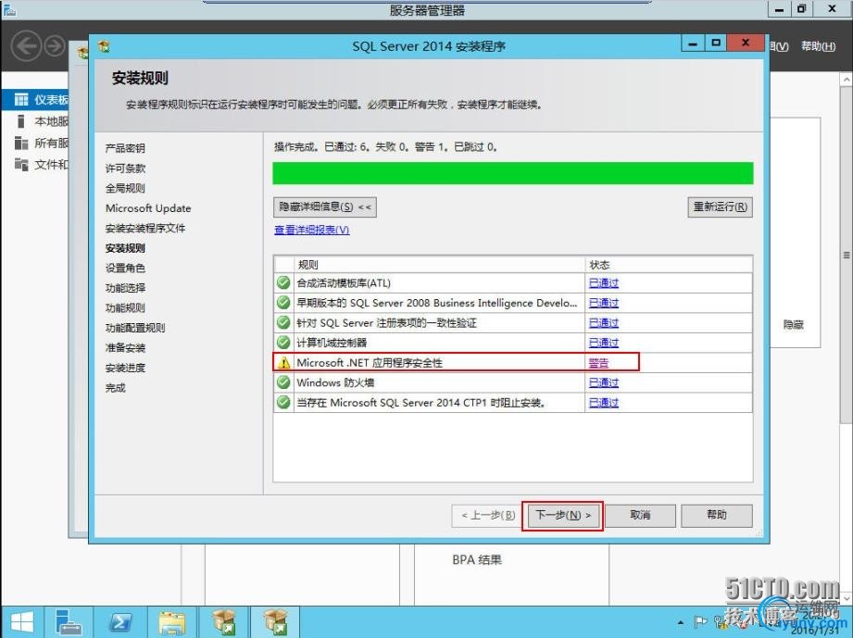Viewport: 853px width, 638px height.
Task: Click the rule text Windows 防火墙
Action: click(335, 383)
